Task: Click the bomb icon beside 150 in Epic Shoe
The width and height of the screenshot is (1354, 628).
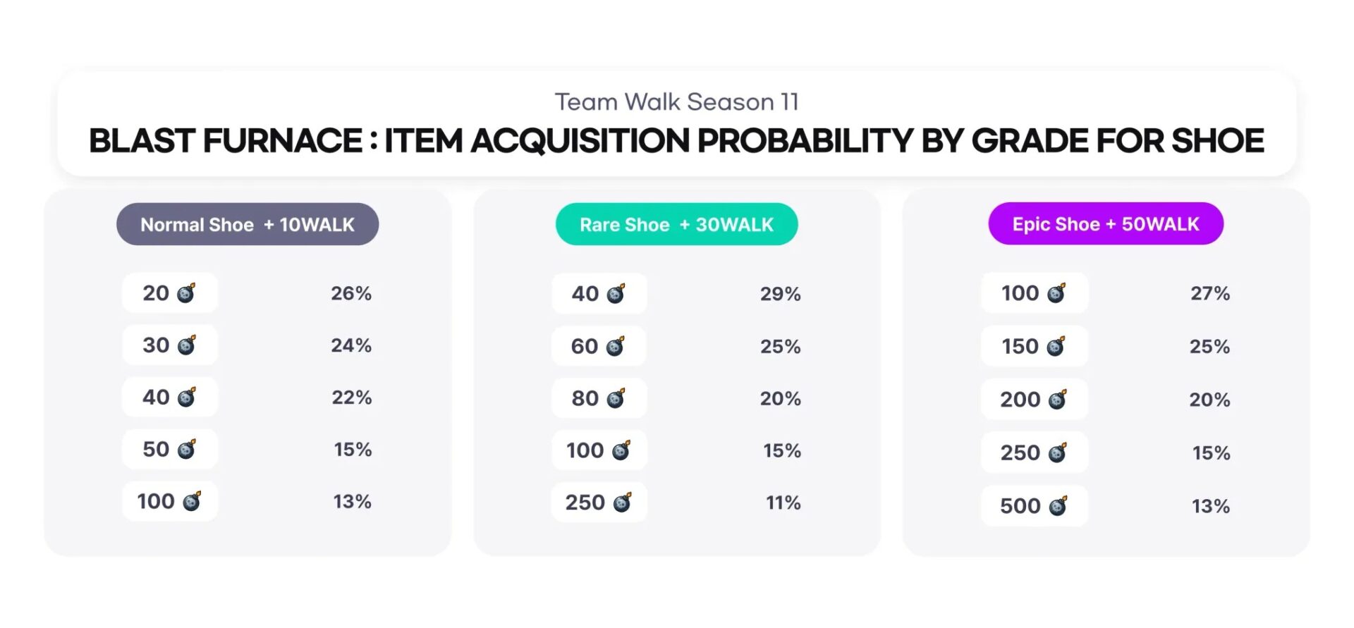Action: 1056,346
